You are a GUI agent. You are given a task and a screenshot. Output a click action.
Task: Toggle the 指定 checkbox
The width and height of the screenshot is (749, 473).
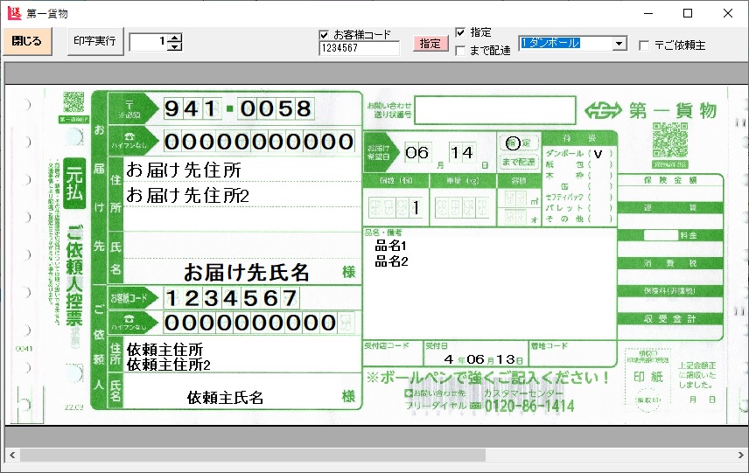point(460,32)
